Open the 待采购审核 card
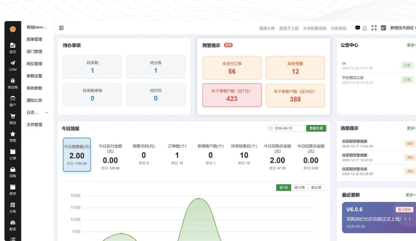This screenshot has height=241, width=416. [92, 95]
